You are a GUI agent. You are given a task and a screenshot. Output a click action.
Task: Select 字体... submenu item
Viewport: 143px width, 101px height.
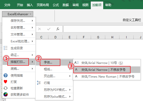(x=54, y=62)
